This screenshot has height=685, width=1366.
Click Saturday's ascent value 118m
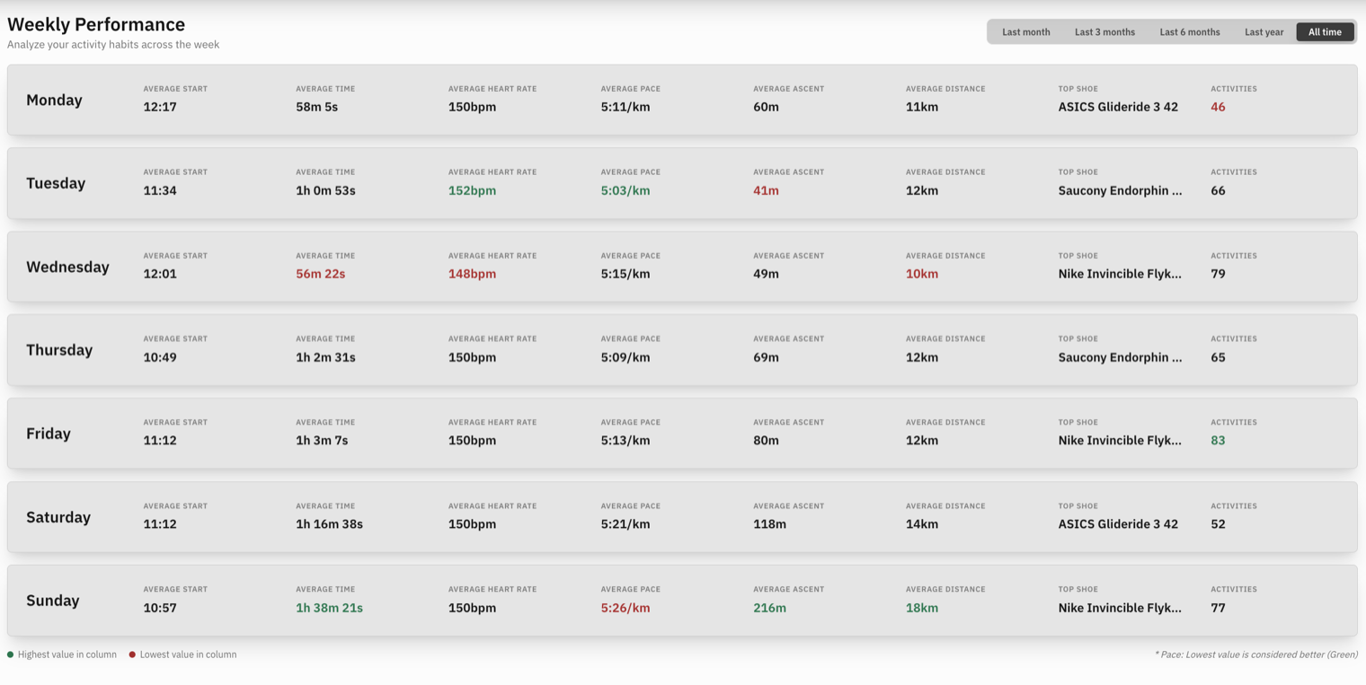point(769,524)
